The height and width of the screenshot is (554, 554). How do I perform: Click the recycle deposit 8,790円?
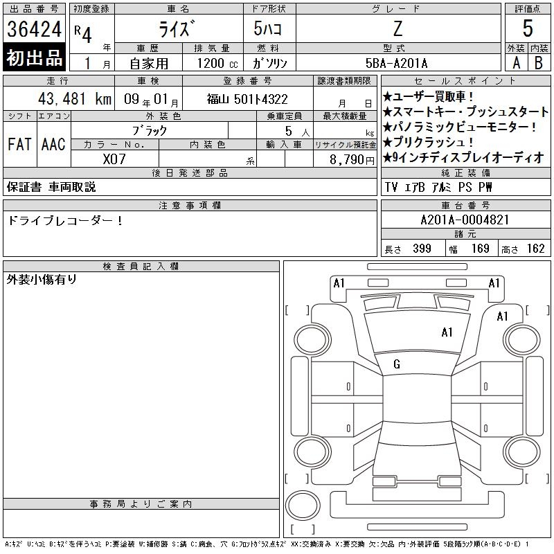click(x=352, y=160)
